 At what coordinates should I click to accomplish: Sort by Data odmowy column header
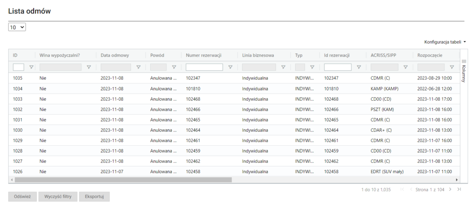click(x=114, y=55)
